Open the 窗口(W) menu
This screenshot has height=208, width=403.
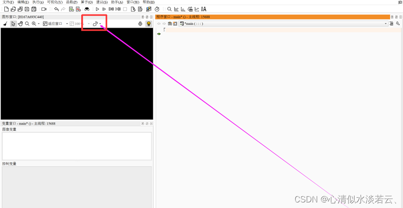click(133, 2)
